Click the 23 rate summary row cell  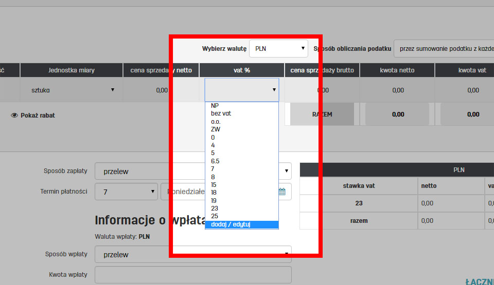(x=359, y=203)
